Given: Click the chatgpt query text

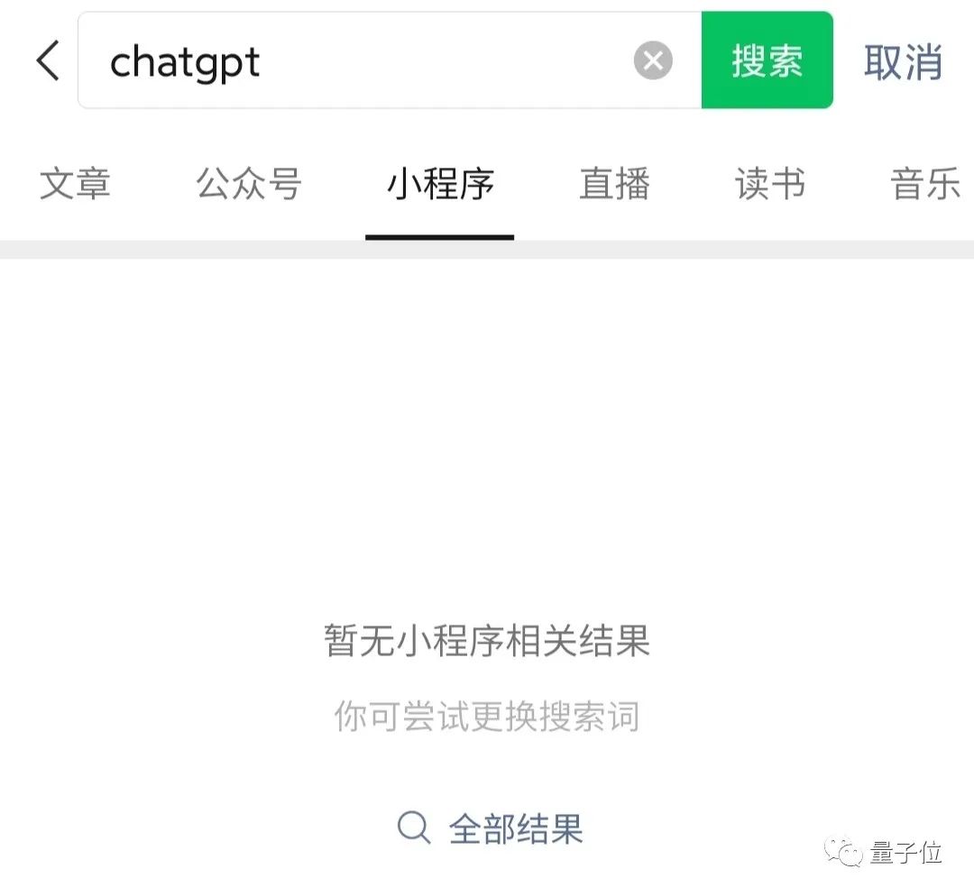Looking at the screenshot, I should [185, 63].
